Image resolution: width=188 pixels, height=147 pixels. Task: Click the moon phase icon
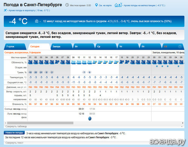coord(90,118)
